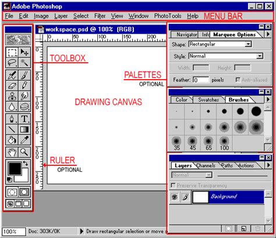Open the Brushes palette flyout menu arrow

pyautogui.click(x=268, y=100)
